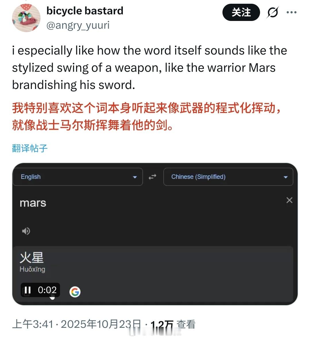Open the Grok slash-circle icon
Image resolution: width=310 pixels, height=339 pixels.
(273, 13)
